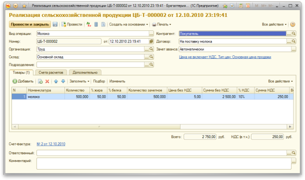Open Ответственный record with magnifier icon
The height and width of the screenshot is (180, 305).
coord(293,153)
